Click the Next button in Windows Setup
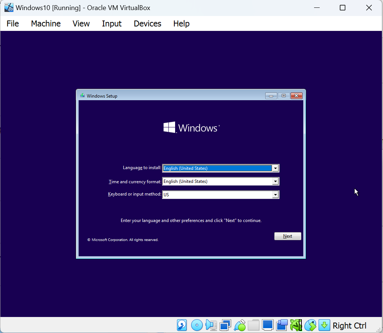Viewport: 383px width, 333px height. pos(288,236)
